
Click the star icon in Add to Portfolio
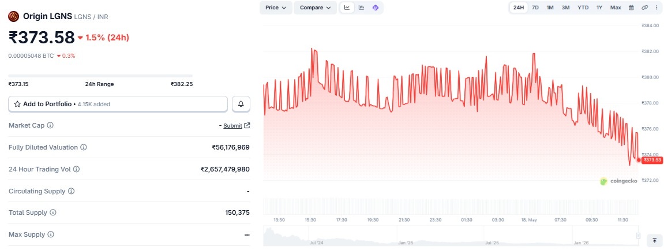pos(18,104)
